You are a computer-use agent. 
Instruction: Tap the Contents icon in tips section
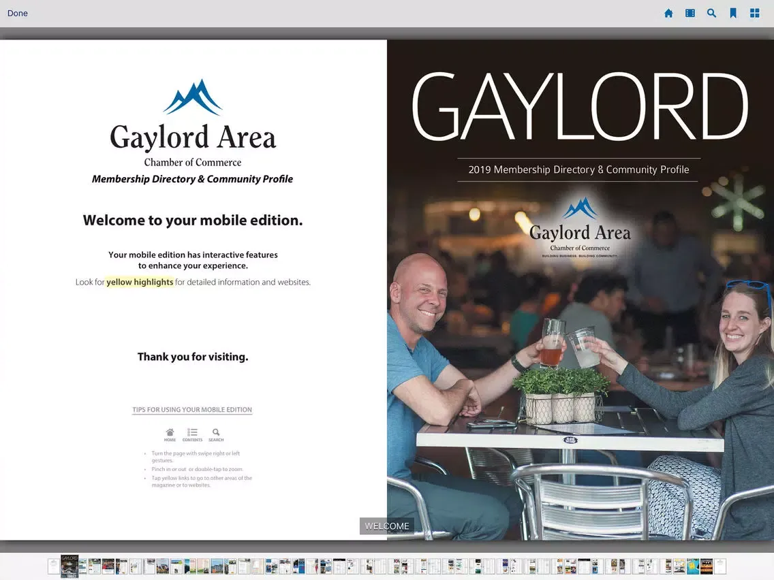193,435
